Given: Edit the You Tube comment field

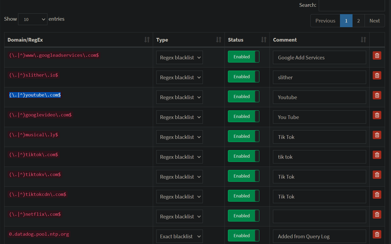Looking at the screenshot, I should pos(320,117).
